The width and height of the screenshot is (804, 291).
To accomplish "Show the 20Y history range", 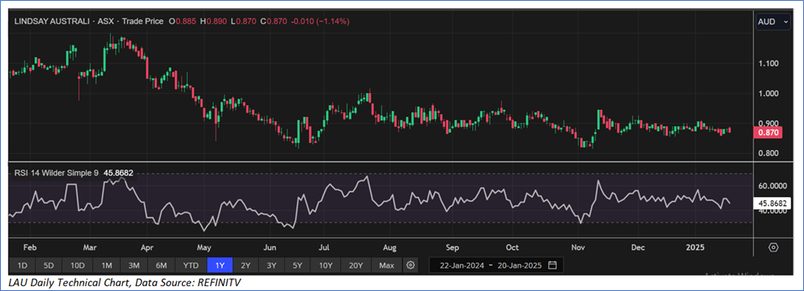I will [x=356, y=265].
